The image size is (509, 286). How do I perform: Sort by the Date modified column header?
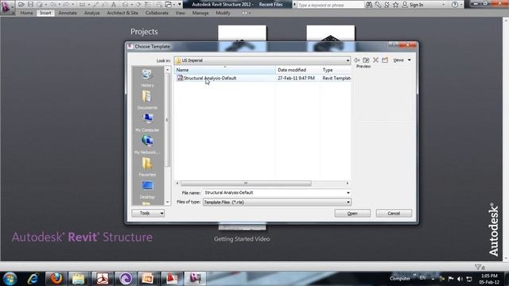(x=297, y=70)
